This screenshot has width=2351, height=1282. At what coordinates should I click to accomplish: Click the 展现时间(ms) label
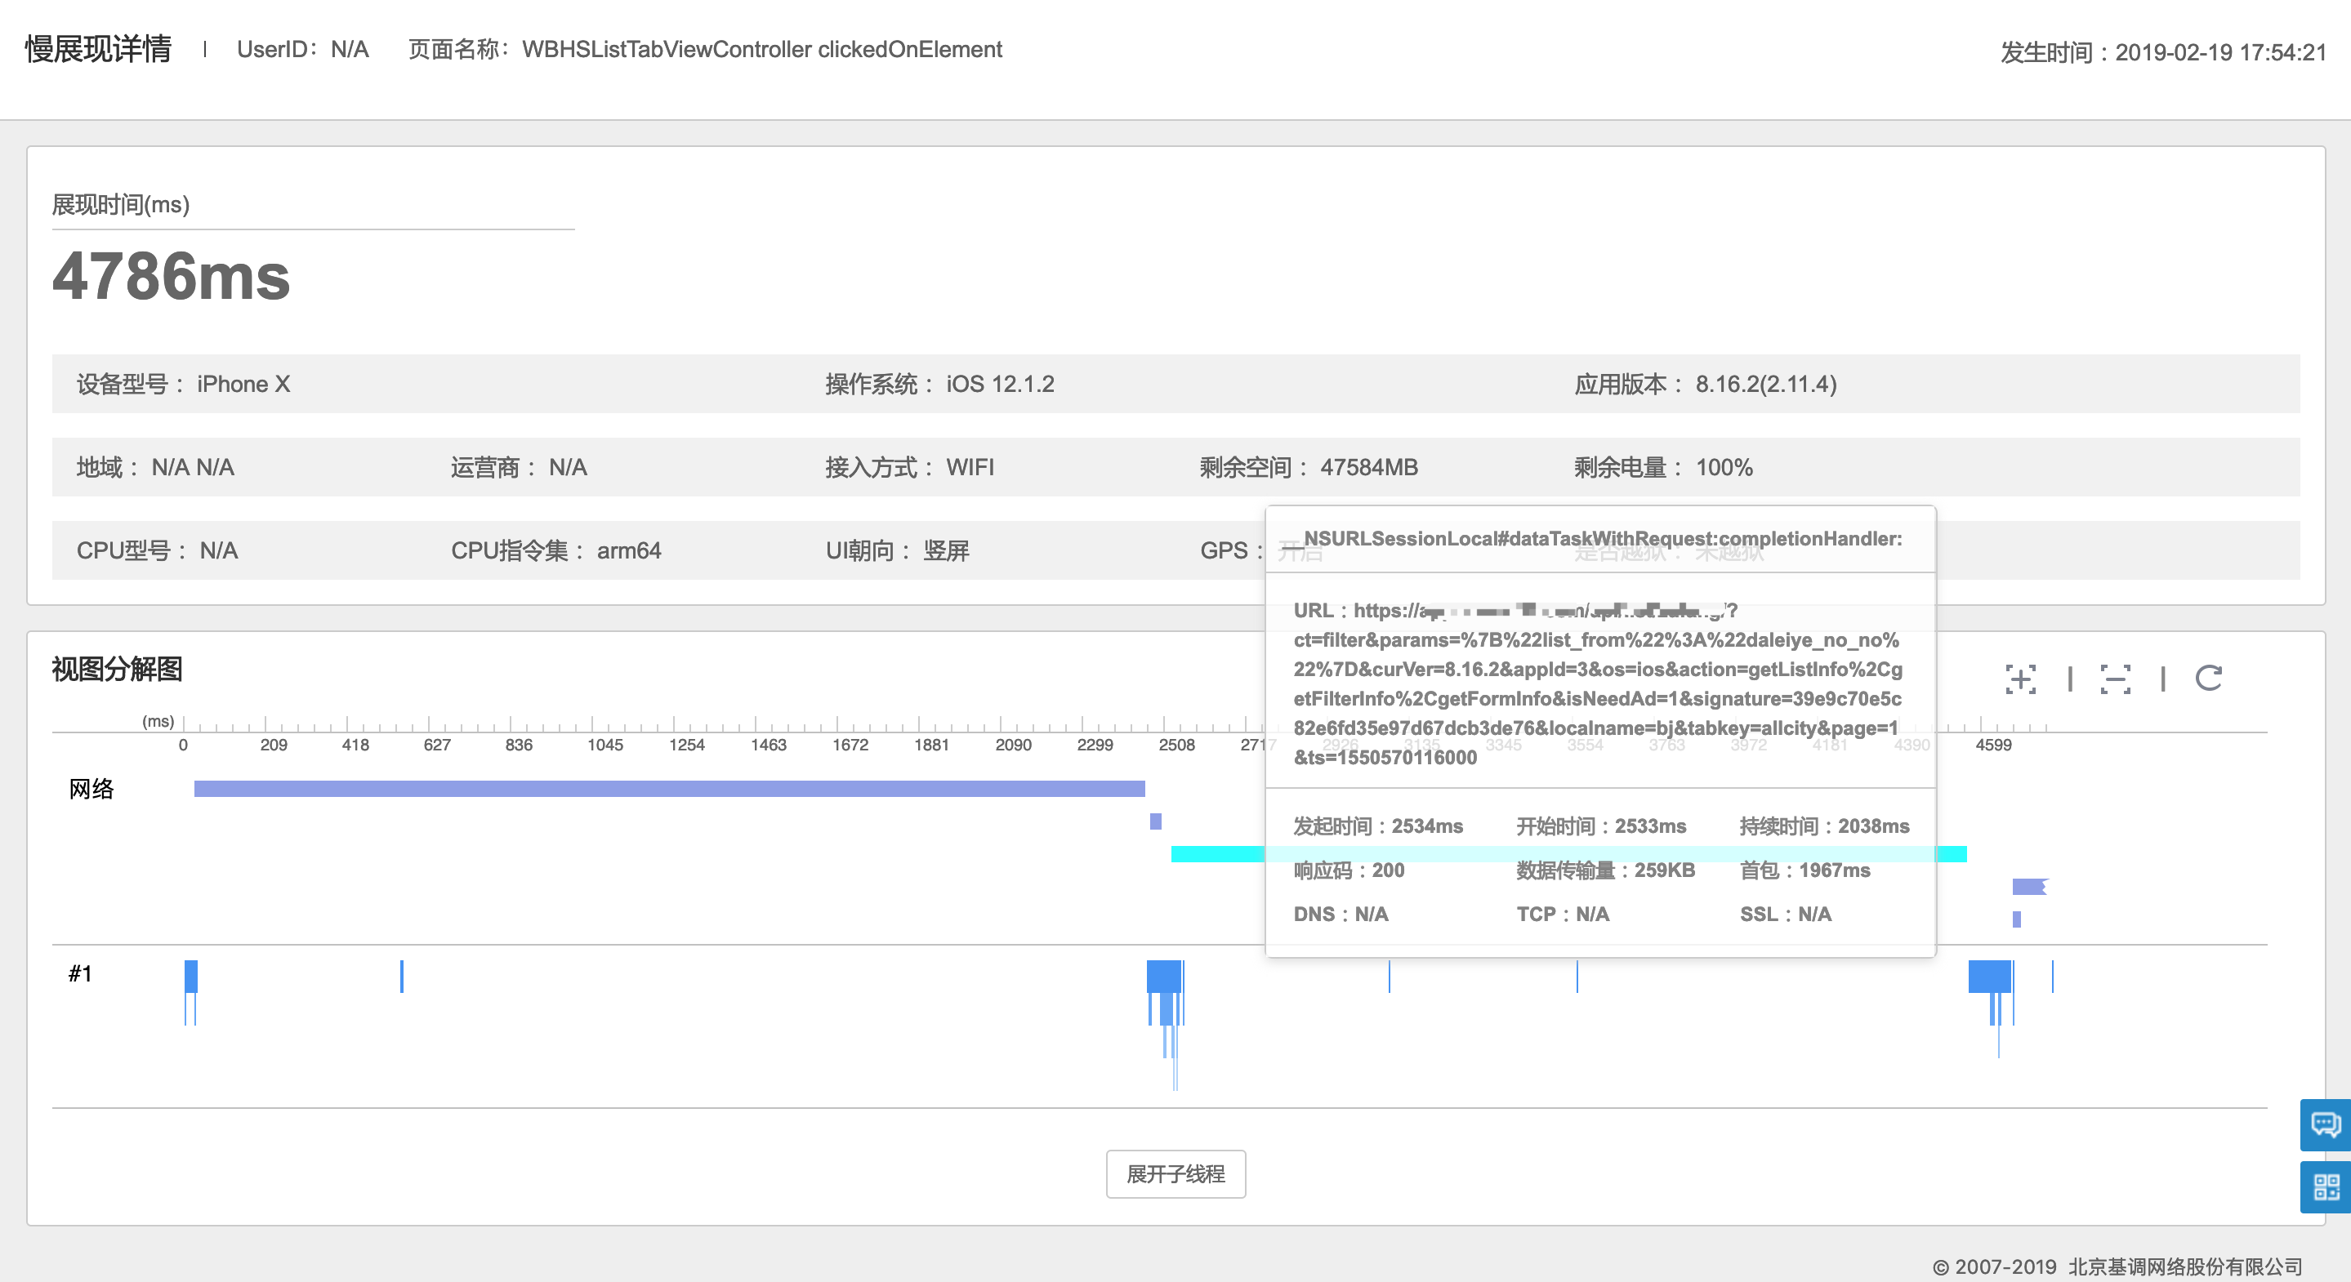click(120, 204)
